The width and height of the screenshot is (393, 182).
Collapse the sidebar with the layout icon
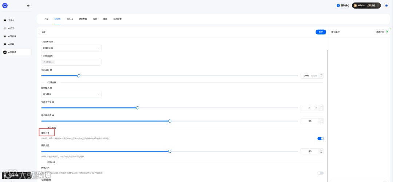pyautogui.click(x=28, y=5)
